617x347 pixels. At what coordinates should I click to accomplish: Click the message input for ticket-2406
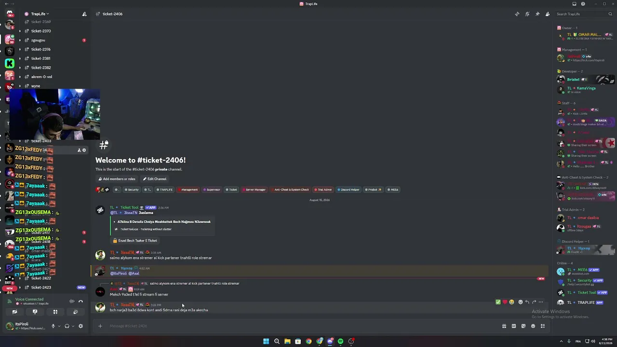point(304,326)
